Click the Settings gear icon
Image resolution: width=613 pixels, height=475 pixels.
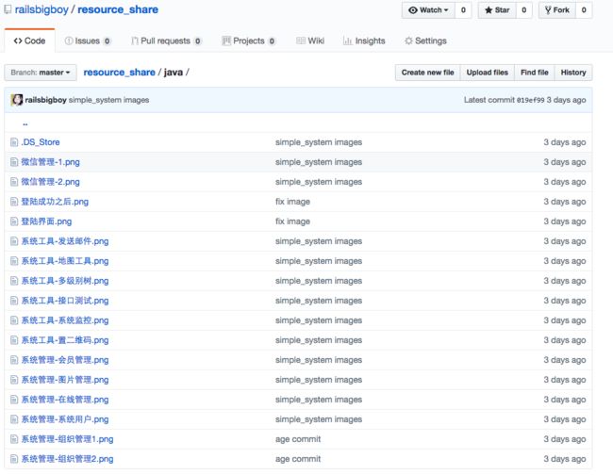tap(408, 41)
